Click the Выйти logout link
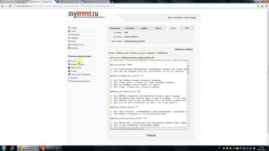The width and height of the screenshot is (269, 151). point(193,18)
